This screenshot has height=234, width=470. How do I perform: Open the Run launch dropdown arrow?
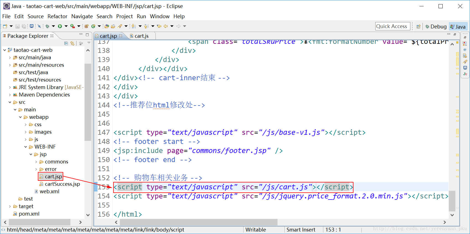66,26
